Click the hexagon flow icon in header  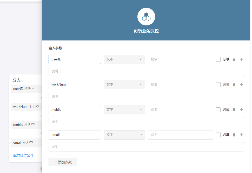tap(146, 17)
